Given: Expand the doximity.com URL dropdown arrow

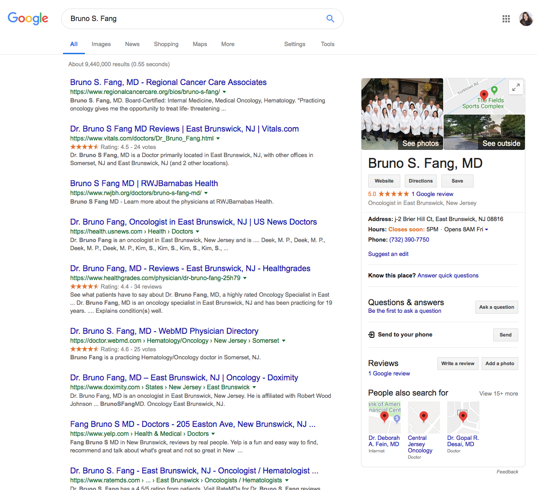Looking at the screenshot, I should click(x=254, y=387).
